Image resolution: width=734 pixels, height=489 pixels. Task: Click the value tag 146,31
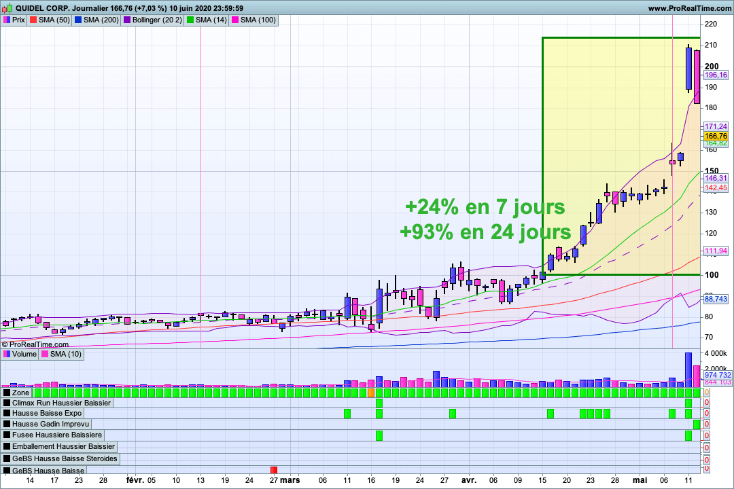click(716, 179)
